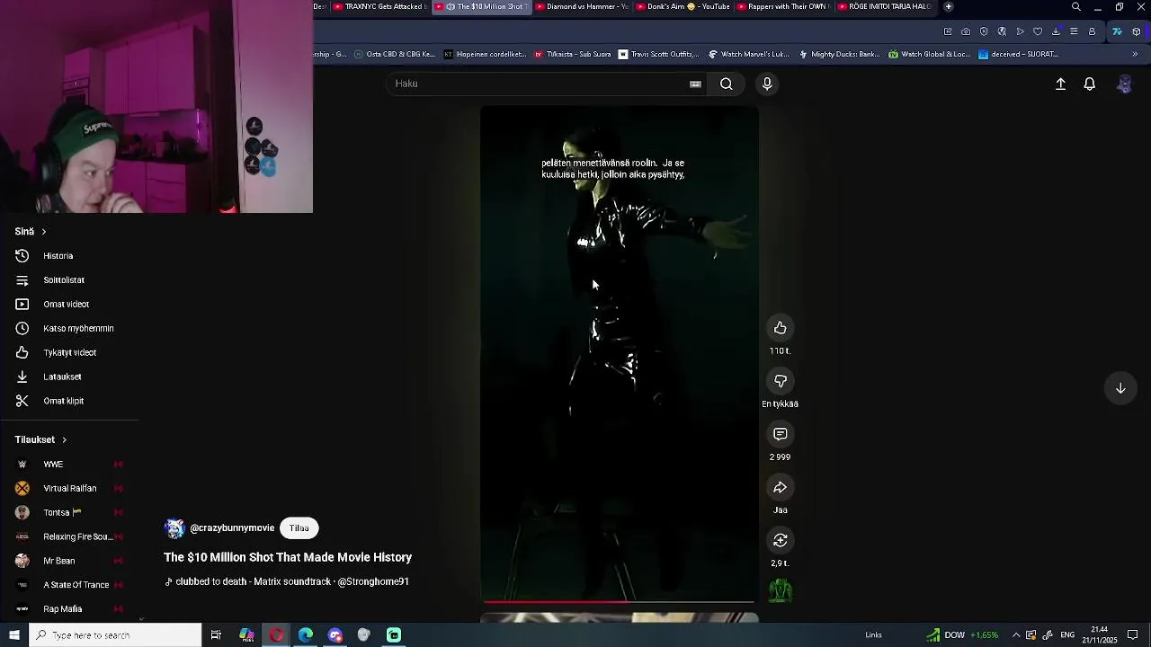Switch to Rappers with Their OWN tab
The image size is (1151, 647).
pos(784,6)
